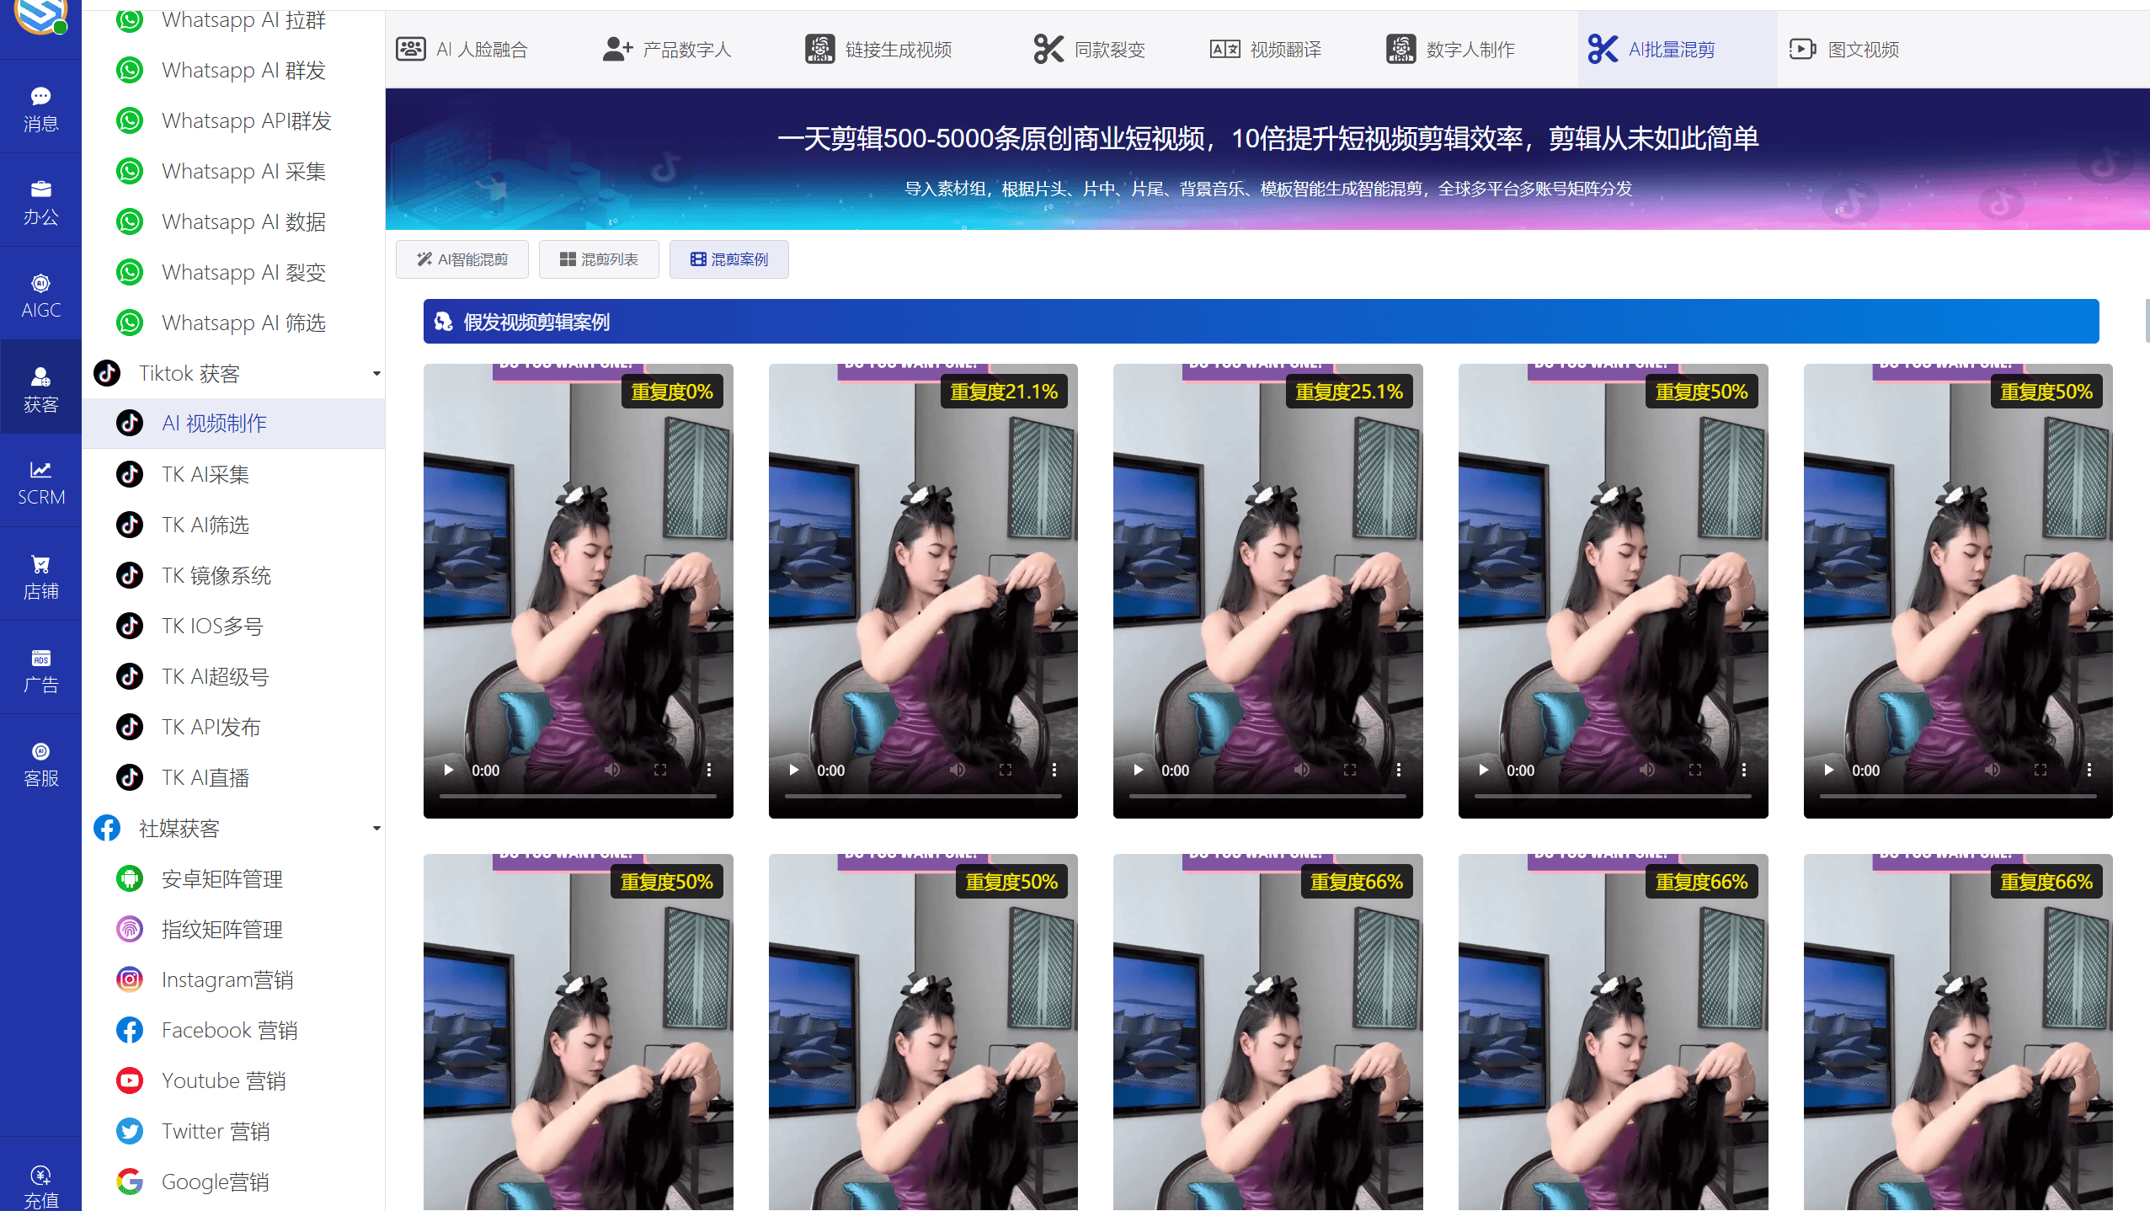
Task: Click the 混剪列表 button
Action: (599, 259)
